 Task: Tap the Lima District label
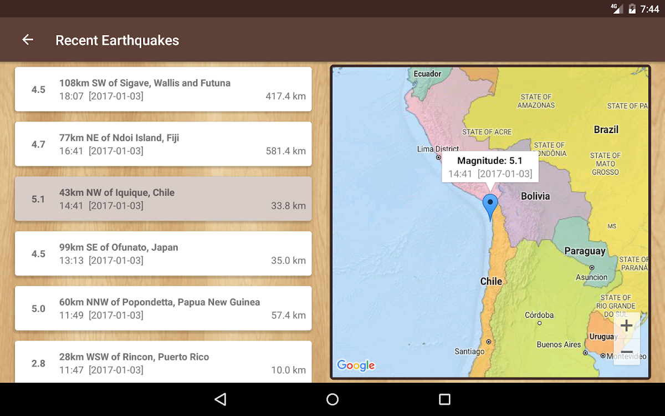click(x=438, y=149)
